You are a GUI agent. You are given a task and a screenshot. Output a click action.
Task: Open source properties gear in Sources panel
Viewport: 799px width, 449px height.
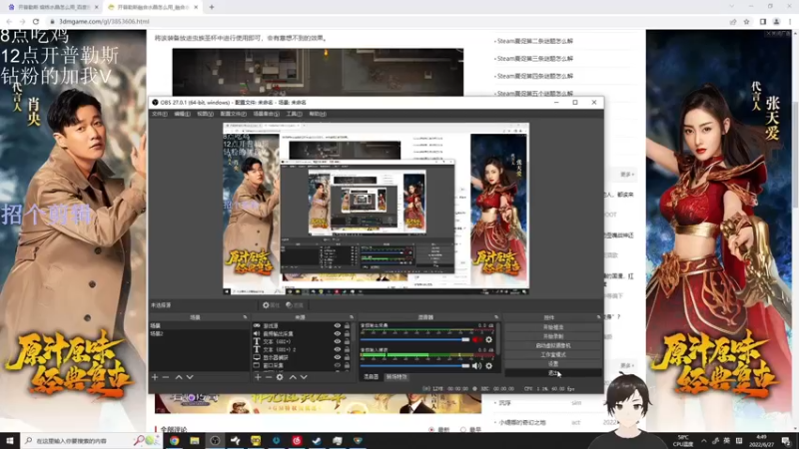[x=280, y=377]
